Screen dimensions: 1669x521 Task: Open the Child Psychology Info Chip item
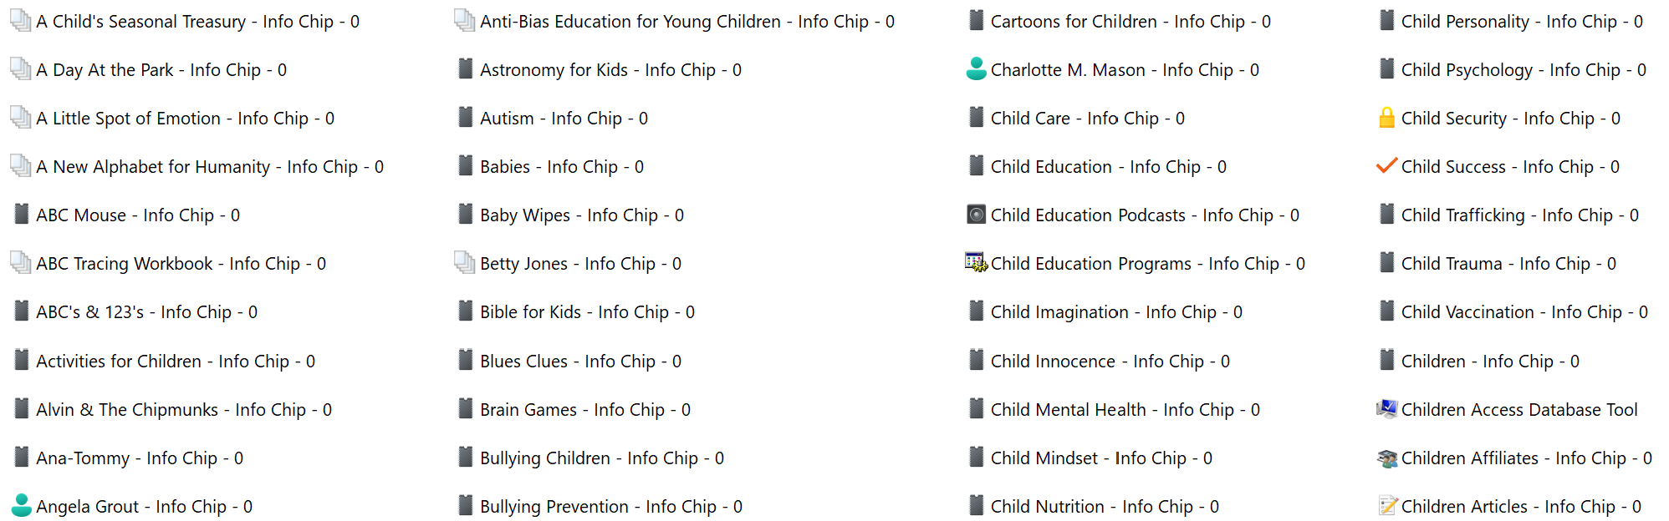coord(1523,70)
